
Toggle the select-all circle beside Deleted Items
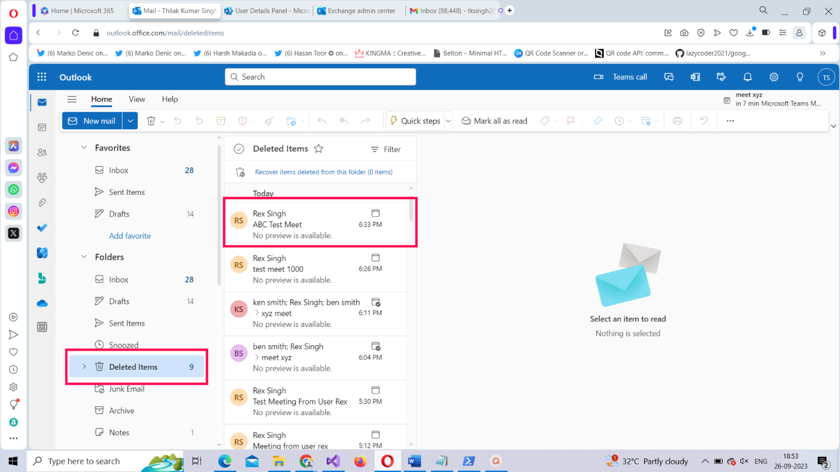(x=238, y=149)
